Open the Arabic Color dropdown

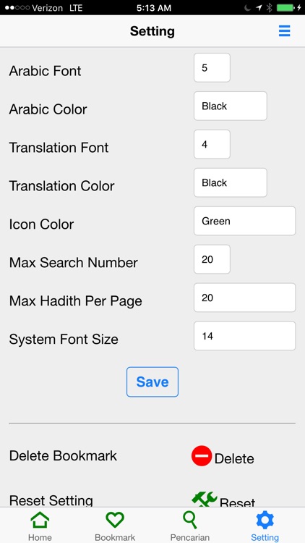pos(231,106)
